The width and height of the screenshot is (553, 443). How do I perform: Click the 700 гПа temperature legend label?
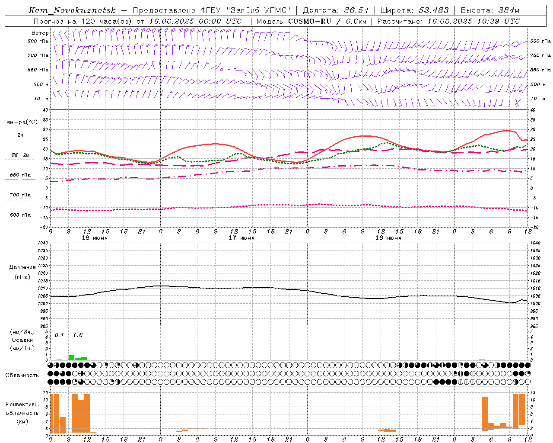[20, 195]
